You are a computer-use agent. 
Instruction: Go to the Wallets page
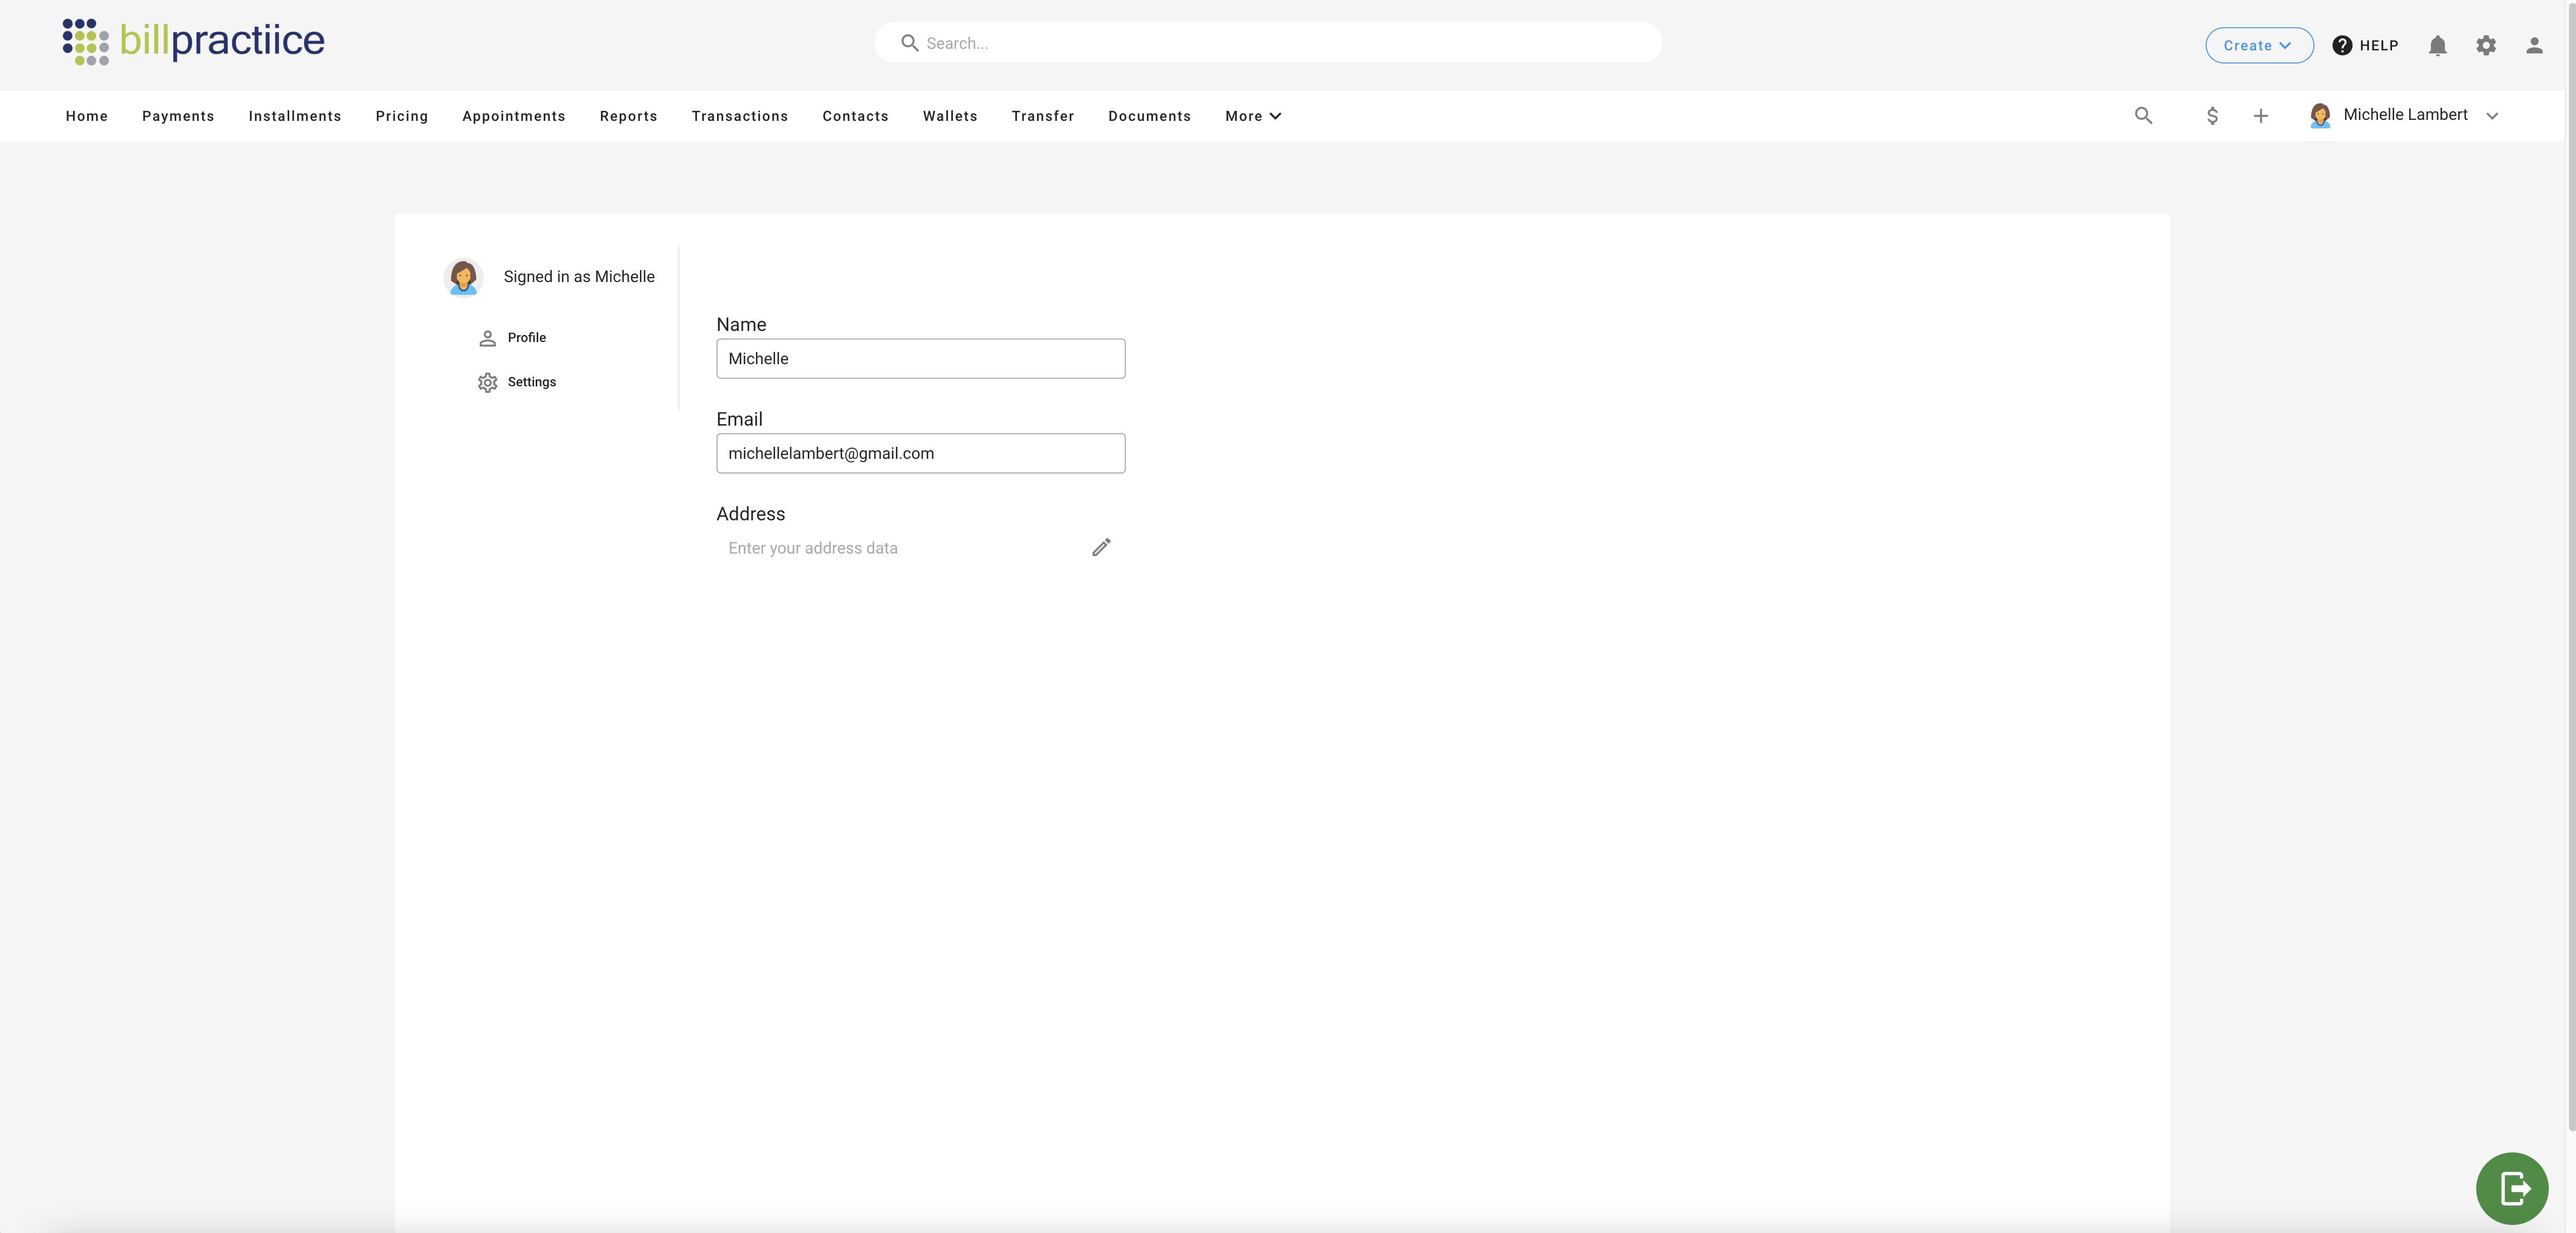pos(949,116)
